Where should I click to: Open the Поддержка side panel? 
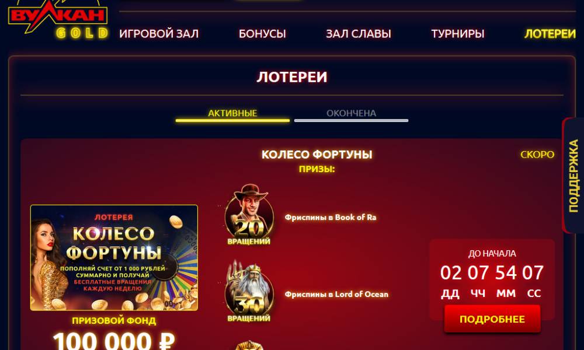point(573,176)
